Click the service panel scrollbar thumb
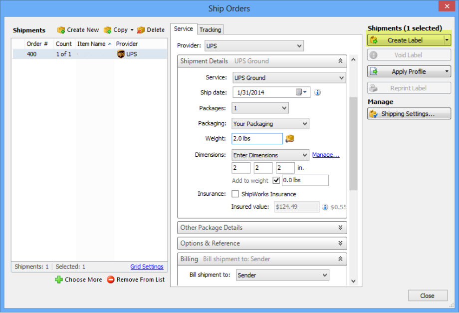Image resolution: width=459 pixels, height=313 pixels. point(353,144)
